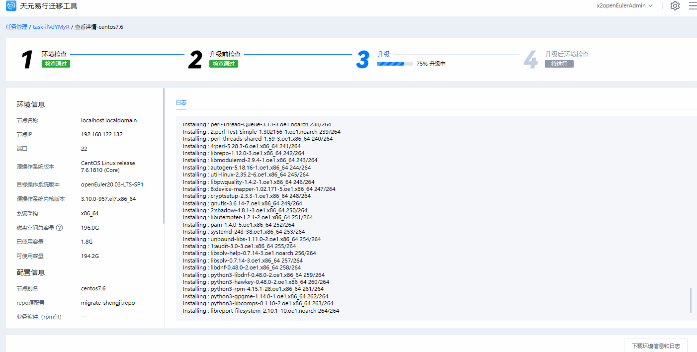Click step 1 环境检查
Screen dimensions: 697x352
(54, 54)
